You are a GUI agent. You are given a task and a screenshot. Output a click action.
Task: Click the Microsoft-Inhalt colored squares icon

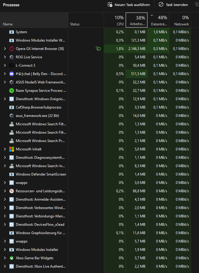pyautogui.click(x=11, y=149)
